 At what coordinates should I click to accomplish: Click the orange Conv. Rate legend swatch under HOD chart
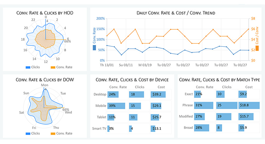point(53,67)
